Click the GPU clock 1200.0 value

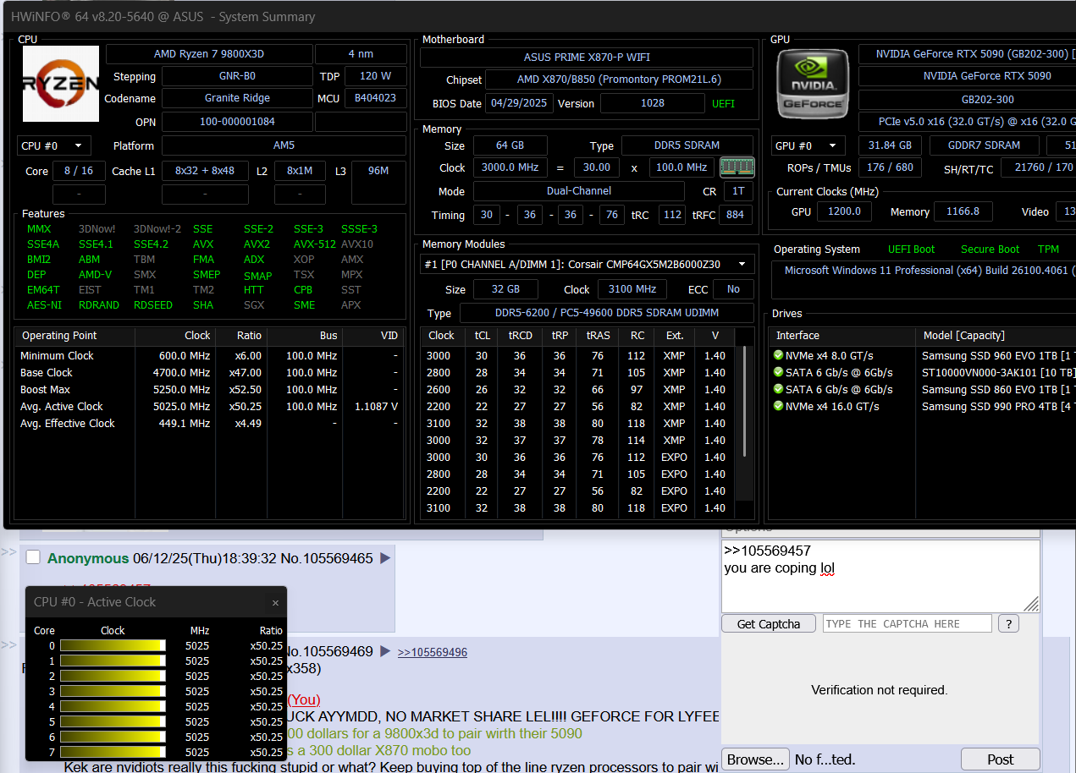coord(844,211)
